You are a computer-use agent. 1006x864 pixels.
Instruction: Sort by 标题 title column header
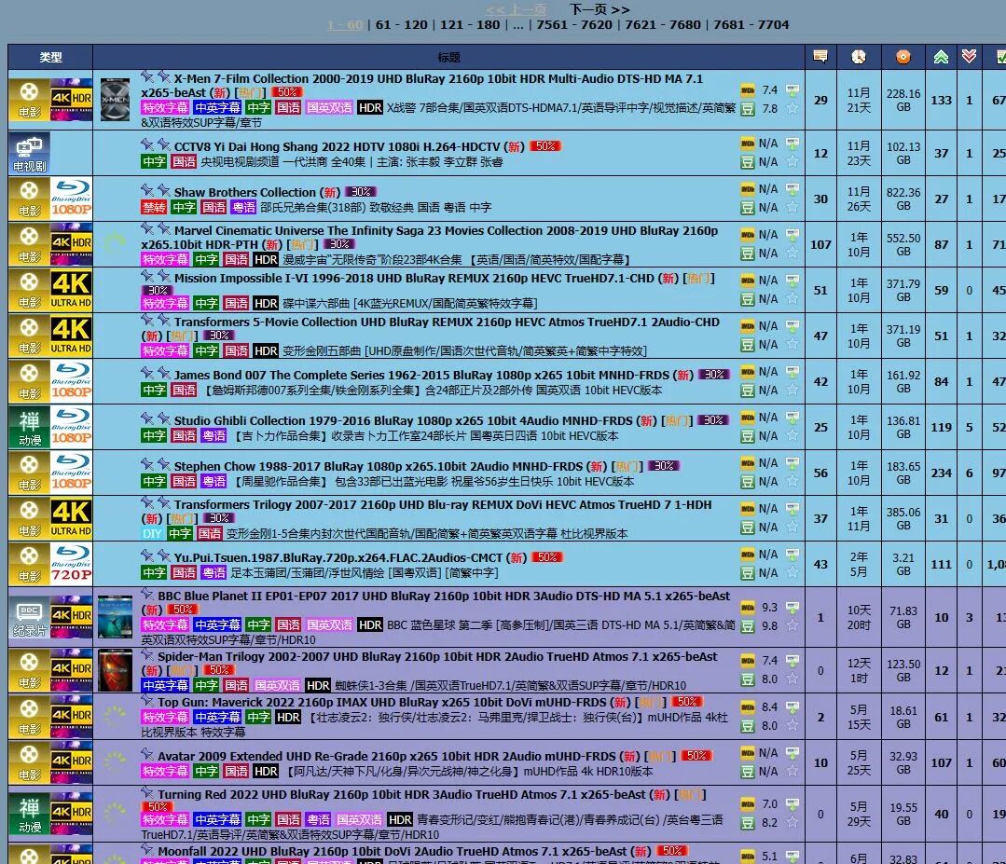tap(448, 57)
